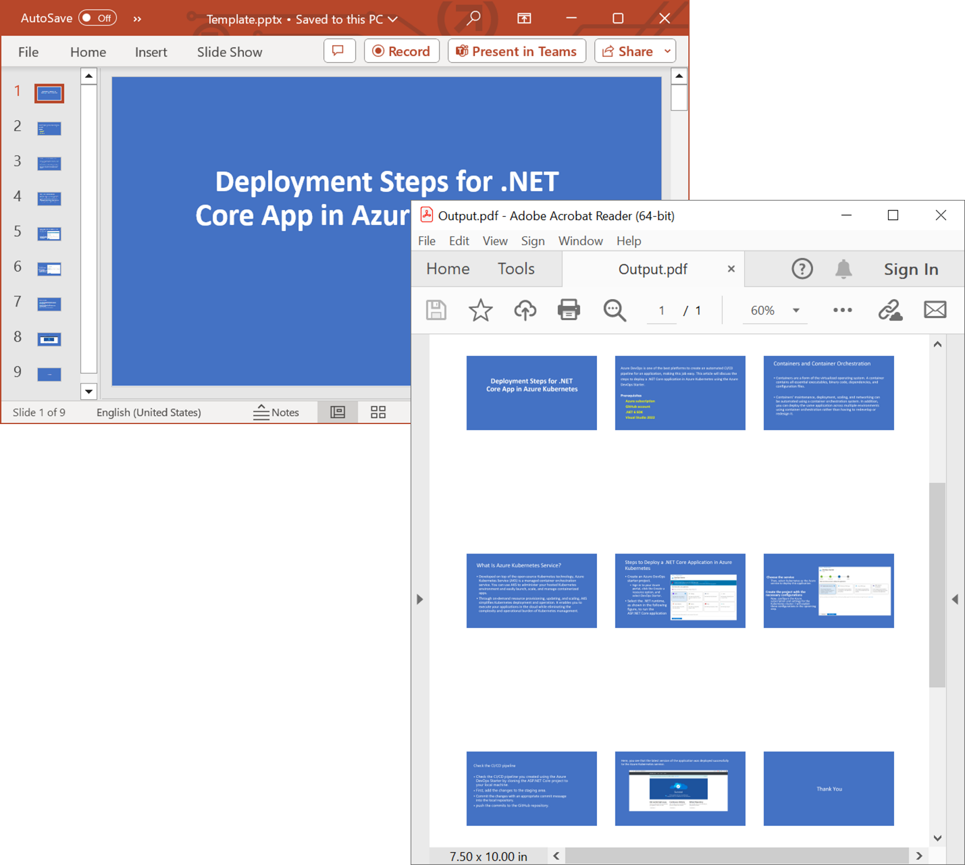Select slide 1 thumbnail in slide panel
965x865 pixels.
point(49,93)
